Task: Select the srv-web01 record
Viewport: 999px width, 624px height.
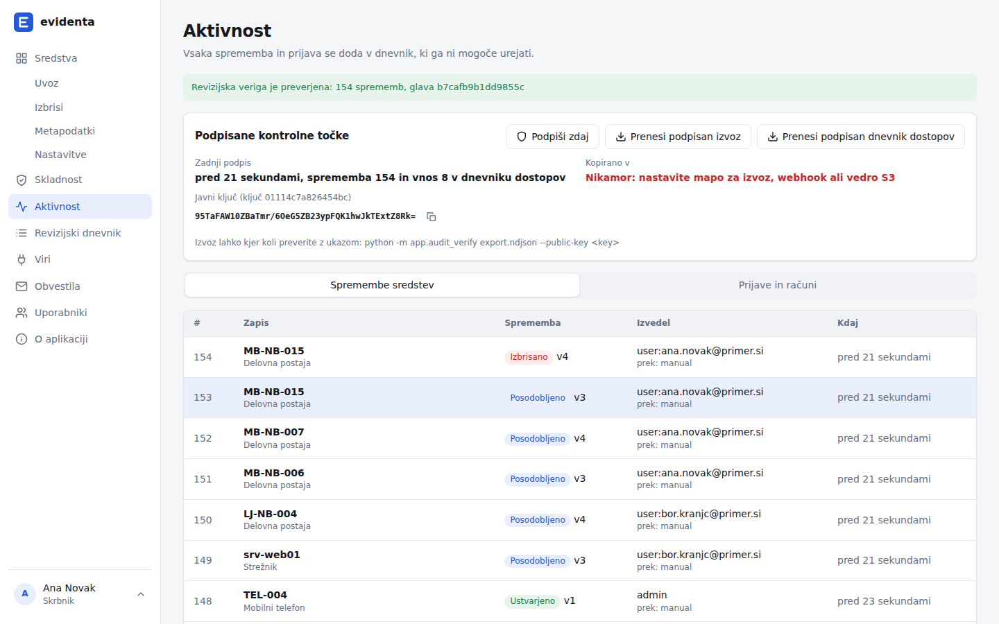Action: tap(272, 555)
